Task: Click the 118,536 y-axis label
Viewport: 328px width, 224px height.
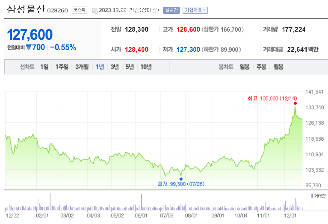Action: tap(314, 139)
